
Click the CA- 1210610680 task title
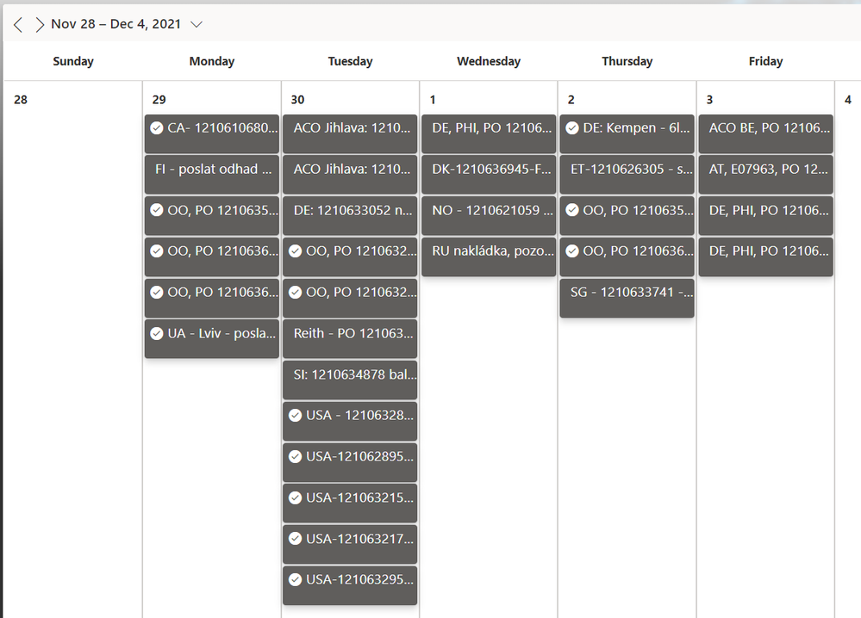pos(222,128)
